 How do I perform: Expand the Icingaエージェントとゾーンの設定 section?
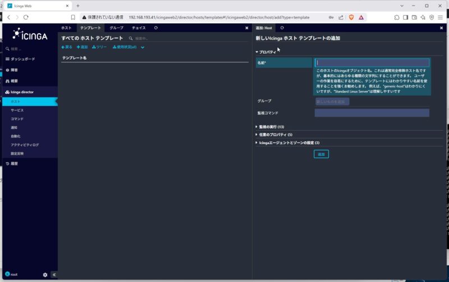287,143
